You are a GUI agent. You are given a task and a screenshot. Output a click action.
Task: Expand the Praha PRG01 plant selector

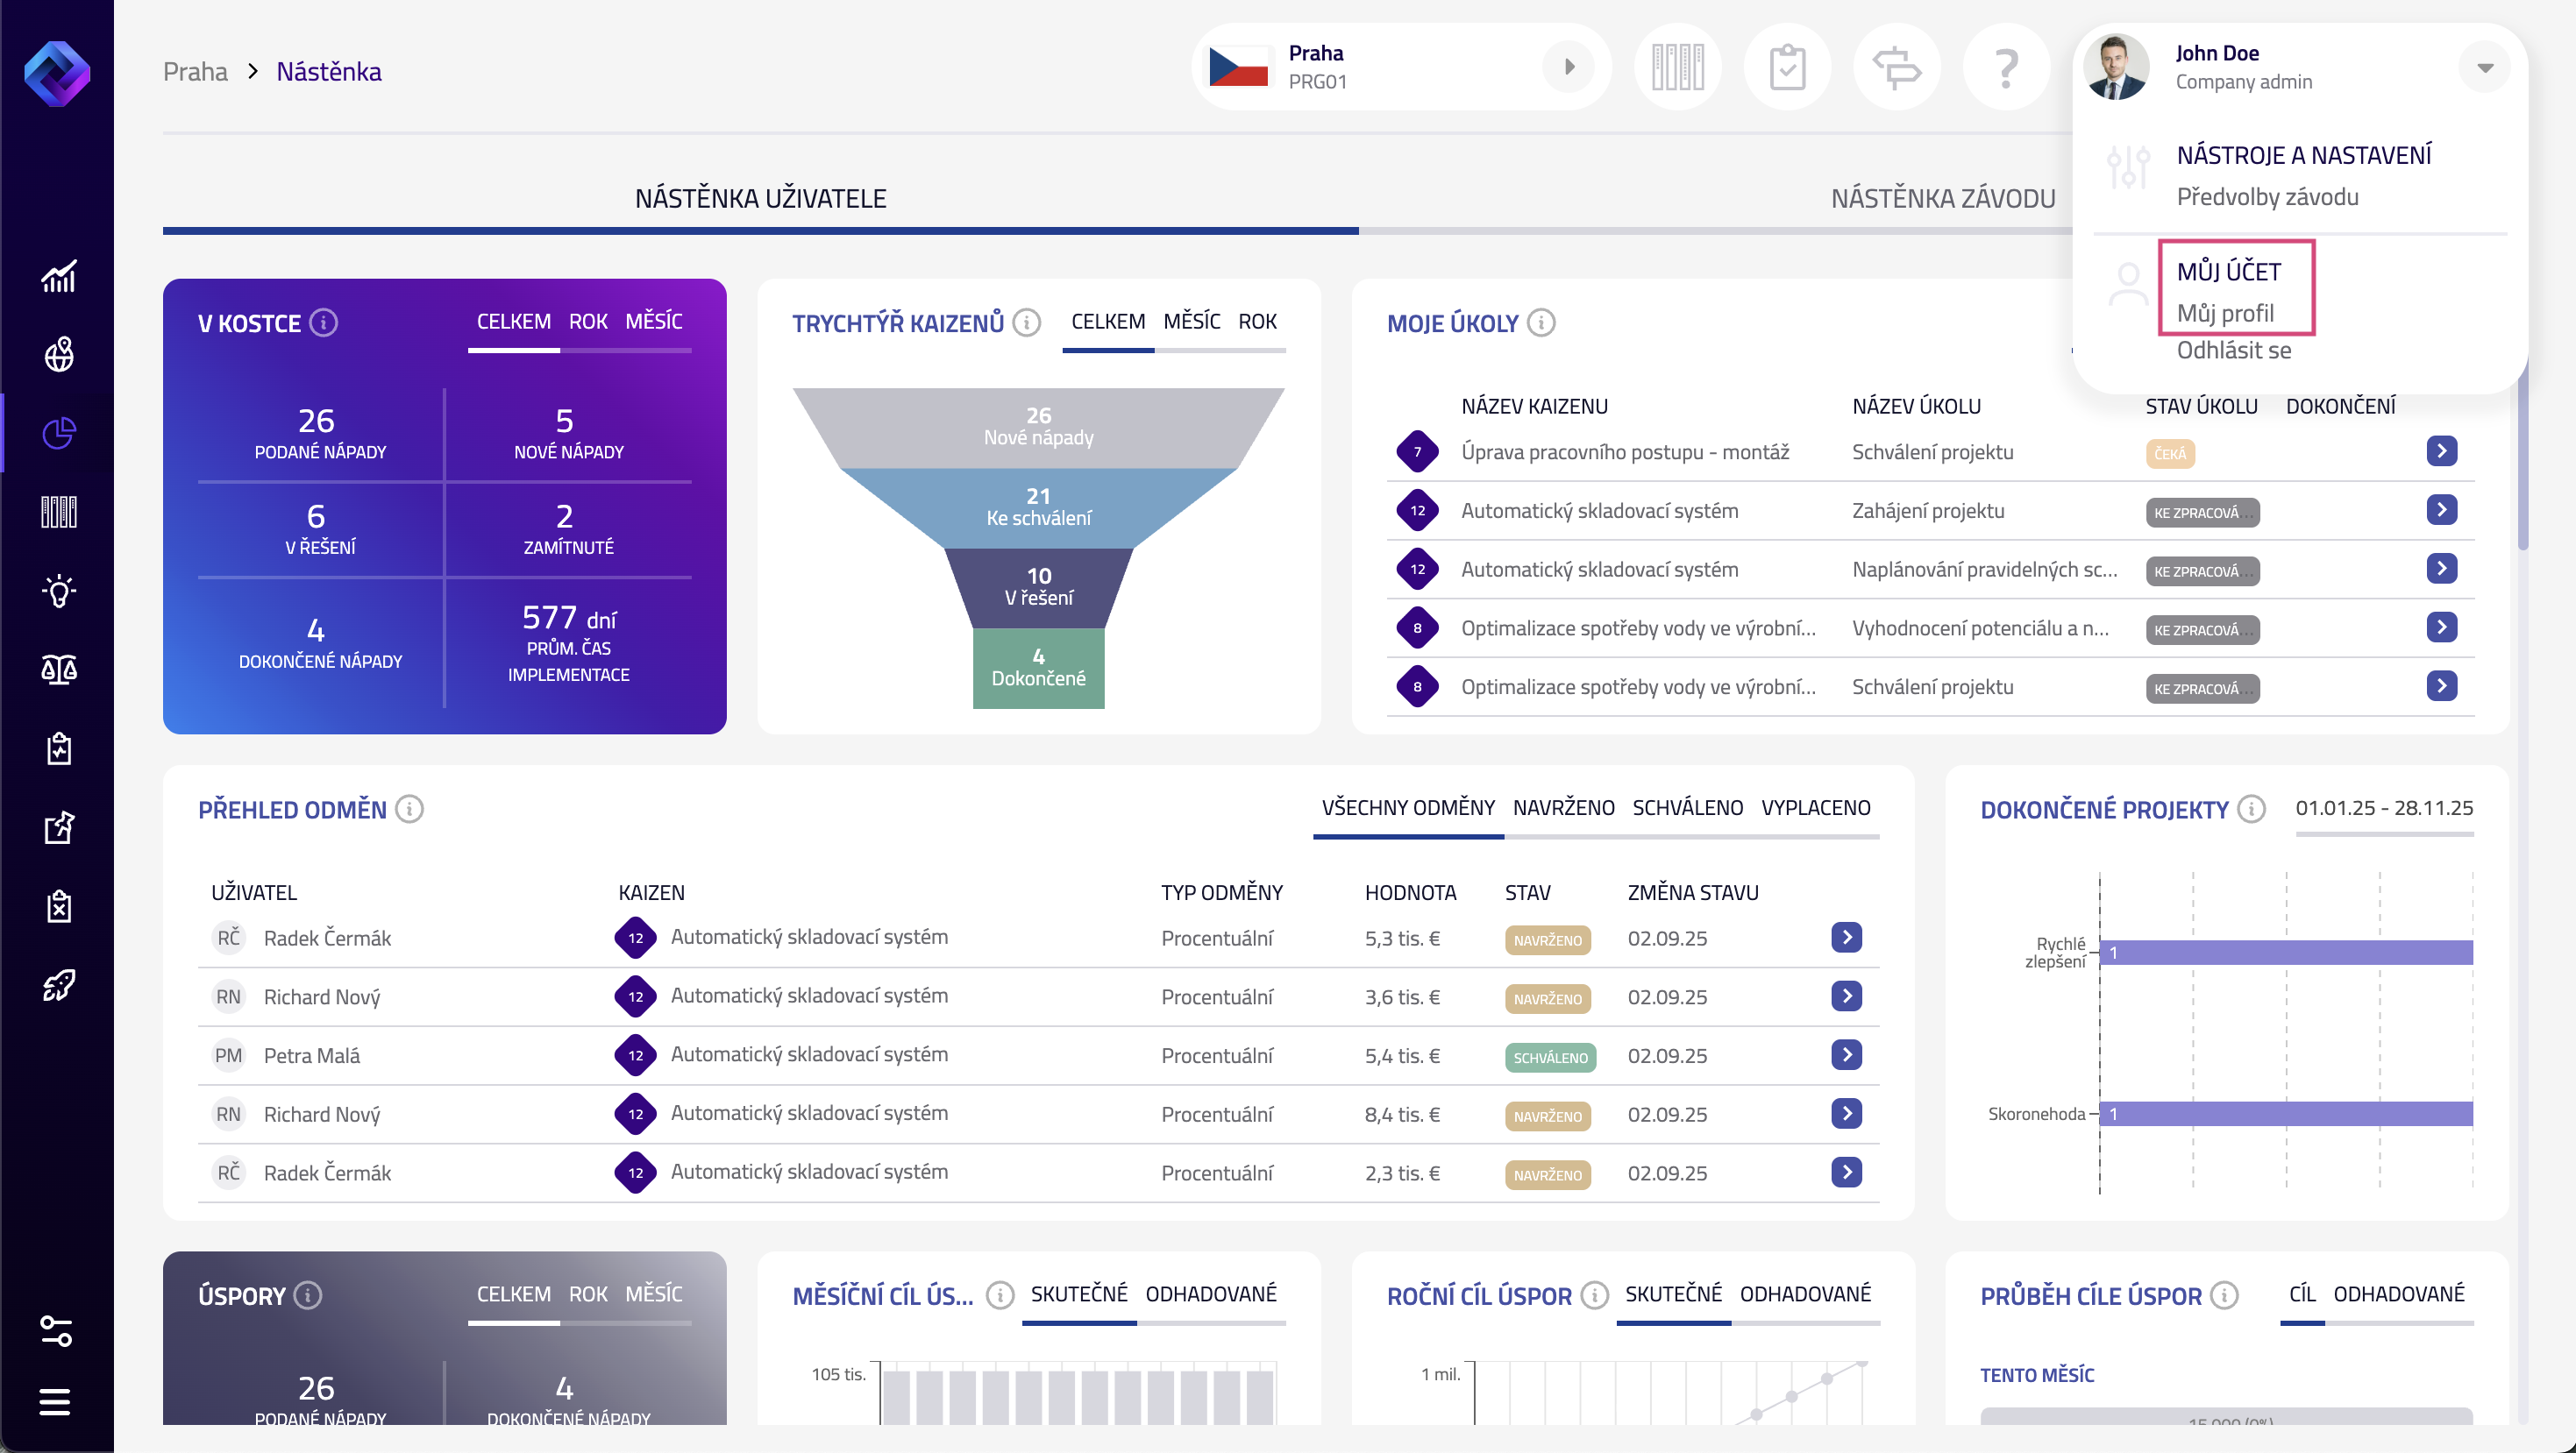(x=1569, y=67)
